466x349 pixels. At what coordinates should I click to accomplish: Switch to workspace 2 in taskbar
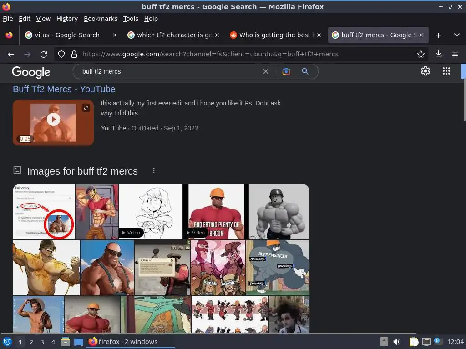click(x=31, y=342)
